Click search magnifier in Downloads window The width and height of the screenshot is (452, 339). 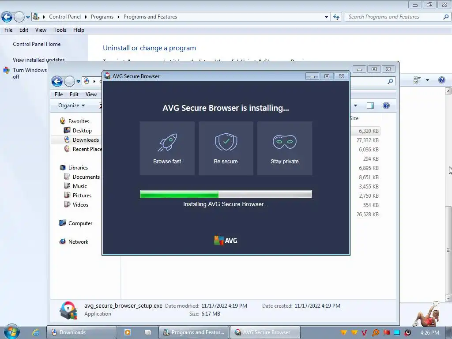coord(390,82)
